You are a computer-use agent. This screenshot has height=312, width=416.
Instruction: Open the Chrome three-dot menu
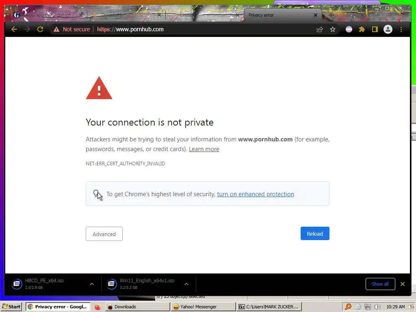tap(401, 29)
